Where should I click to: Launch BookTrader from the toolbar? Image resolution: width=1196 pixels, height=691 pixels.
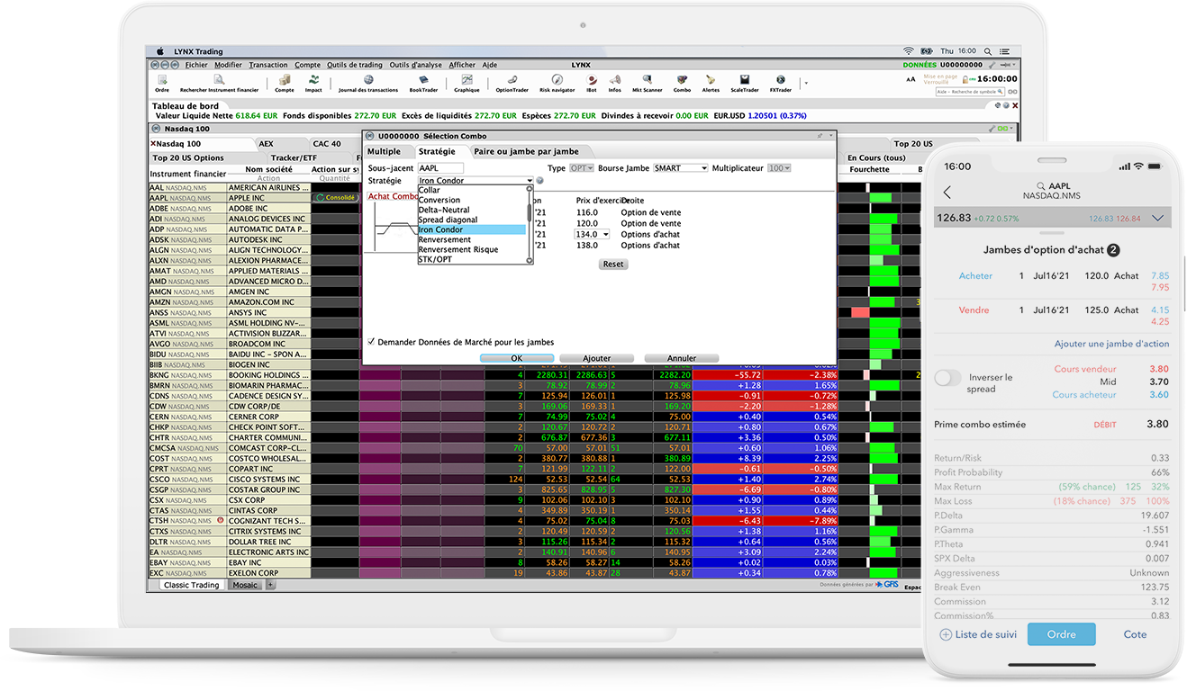click(423, 84)
